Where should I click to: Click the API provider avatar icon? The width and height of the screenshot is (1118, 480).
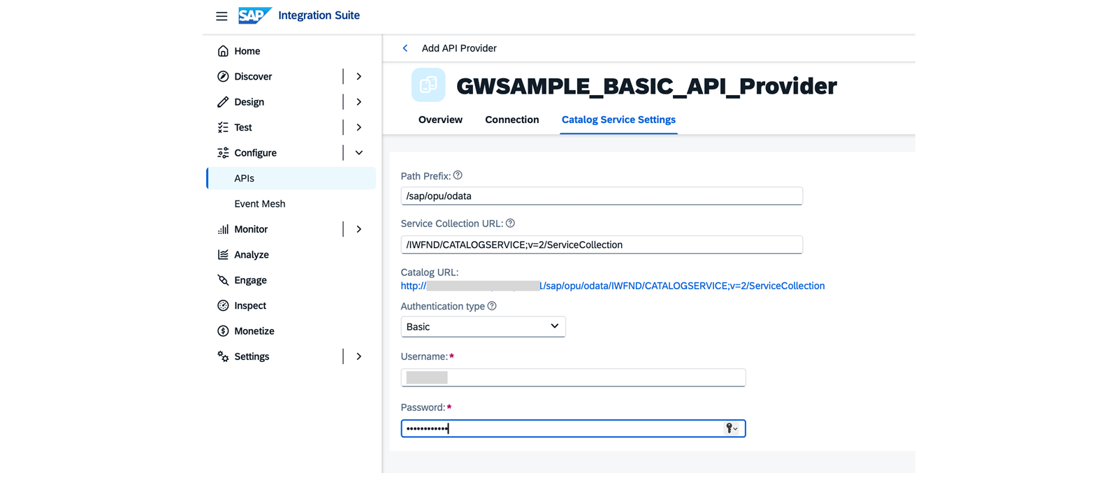pos(428,85)
